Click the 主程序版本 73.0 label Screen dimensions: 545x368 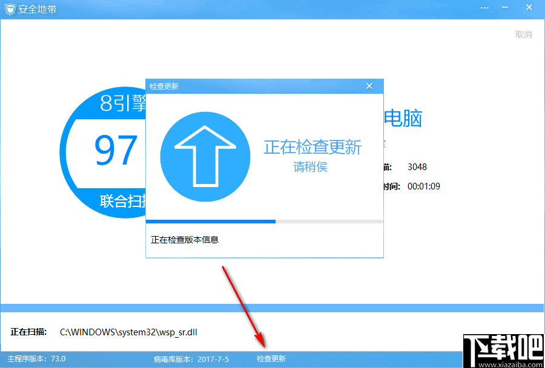pos(35,358)
